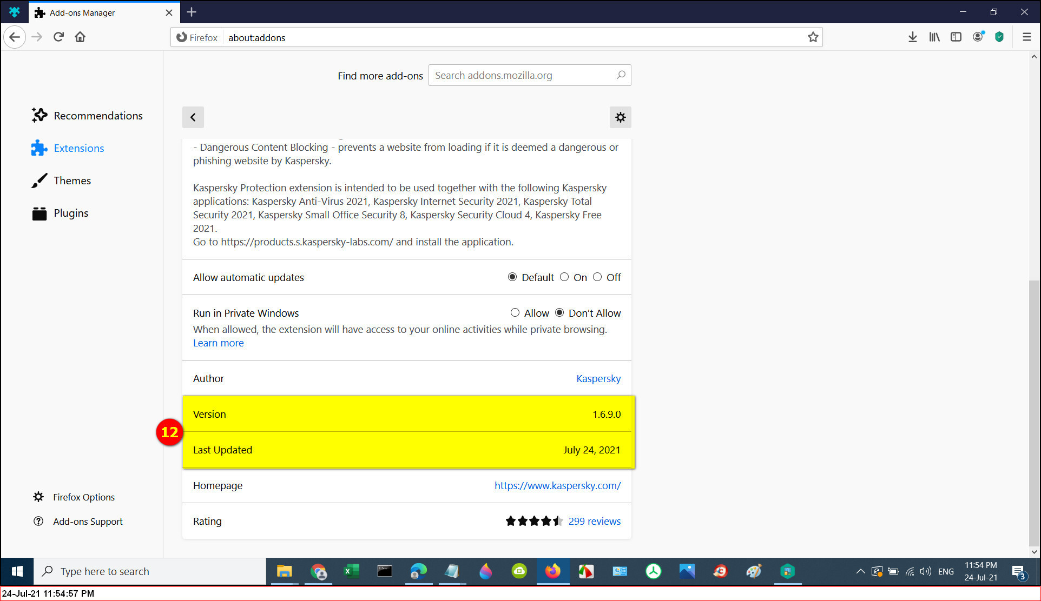Open Microsoft Edge from taskbar
Screen dimensions: 1041x601
coord(418,571)
